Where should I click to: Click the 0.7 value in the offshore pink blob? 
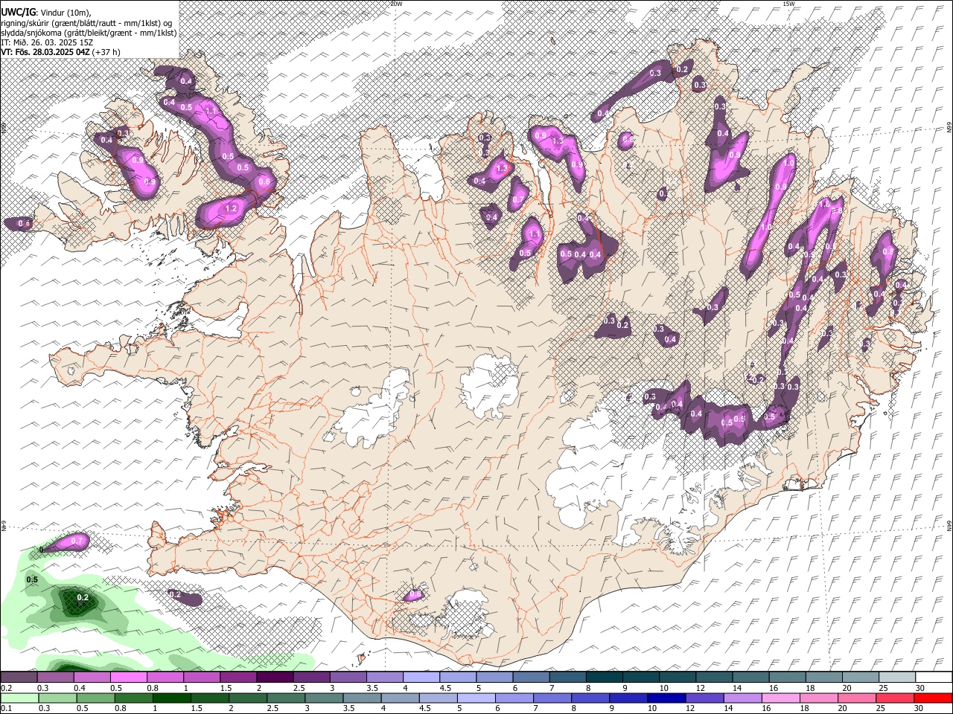(77, 541)
